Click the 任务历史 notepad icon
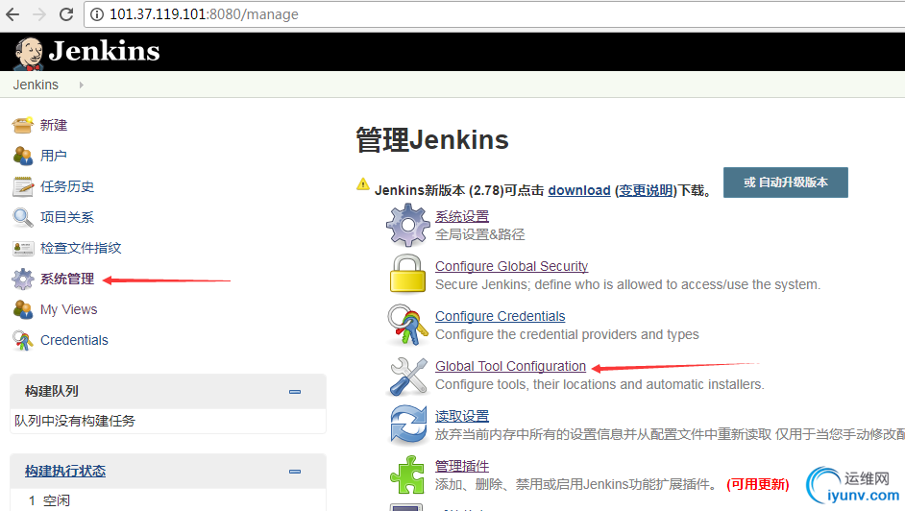The height and width of the screenshot is (511, 905). [x=23, y=186]
